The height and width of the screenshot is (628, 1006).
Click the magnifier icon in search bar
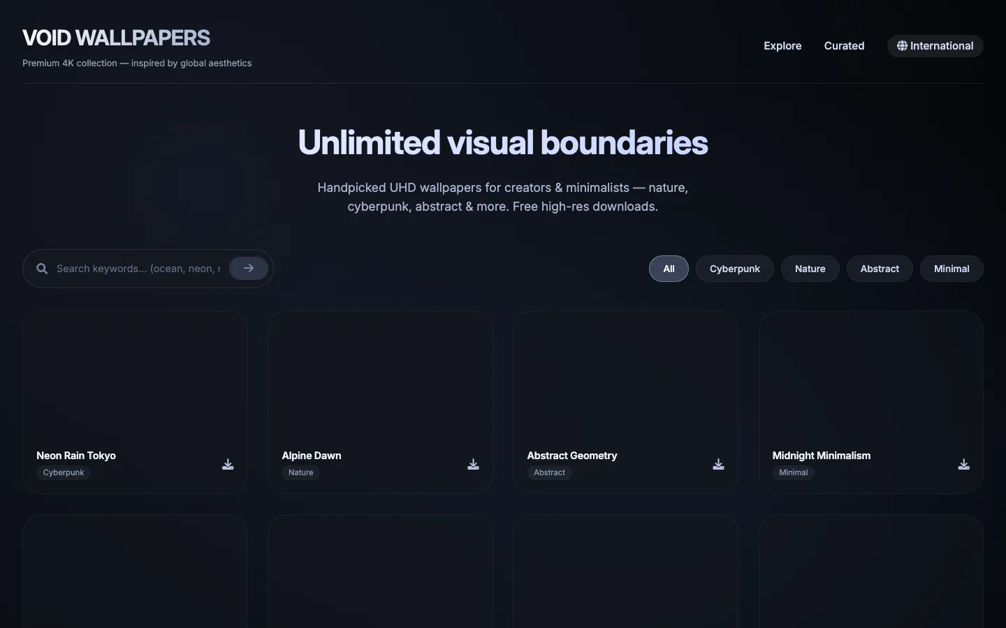(42, 269)
